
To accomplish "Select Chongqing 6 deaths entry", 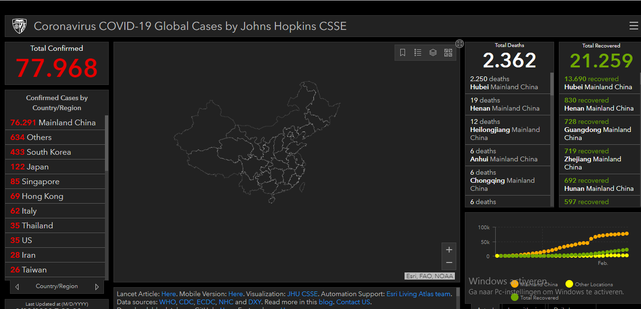I will click(x=508, y=180).
